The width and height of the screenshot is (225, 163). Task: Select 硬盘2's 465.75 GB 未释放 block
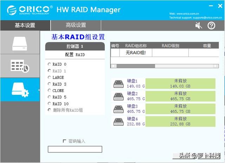pyautogui.click(x=180, y=96)
